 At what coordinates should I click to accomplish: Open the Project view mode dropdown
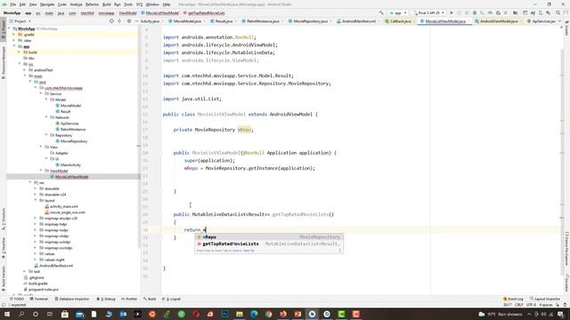click(20, 21)
